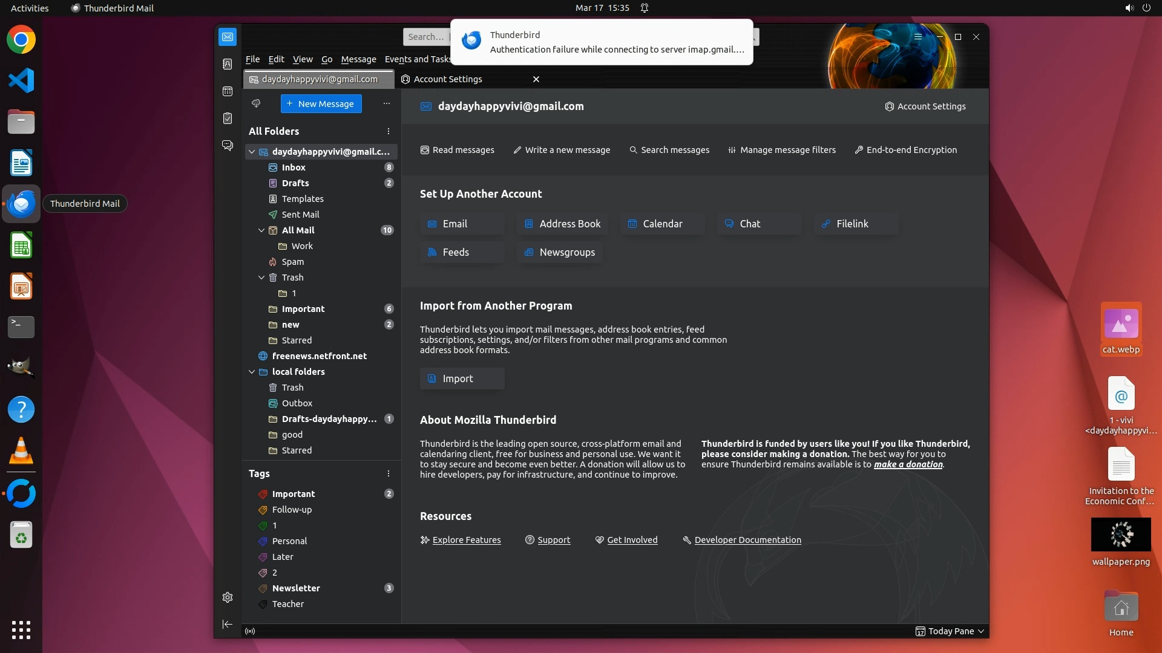This screenshot has height=653, width=1162.
Task: Launch Visual Studio Code from the dock
Action: 21,80
